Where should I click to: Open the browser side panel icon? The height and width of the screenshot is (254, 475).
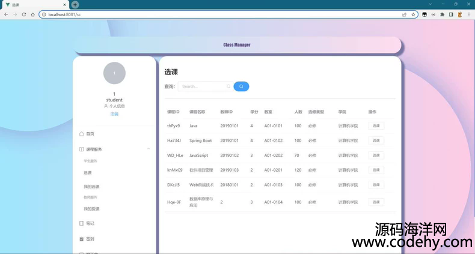pyautogui.click(x=451, y=14)
